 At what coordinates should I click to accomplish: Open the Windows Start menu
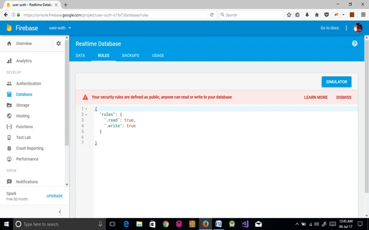[6, 224]
